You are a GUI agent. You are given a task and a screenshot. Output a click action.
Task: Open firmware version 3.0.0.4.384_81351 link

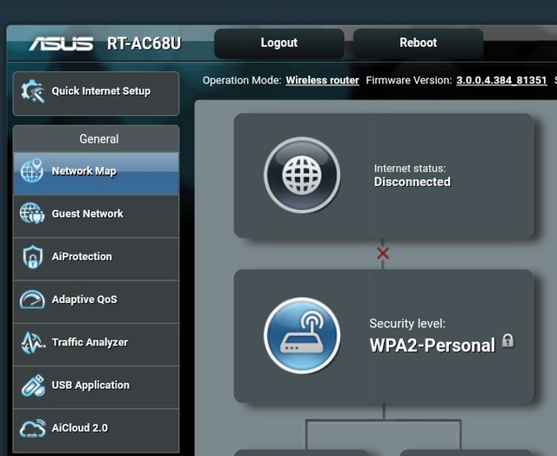[x=501, y=80]
